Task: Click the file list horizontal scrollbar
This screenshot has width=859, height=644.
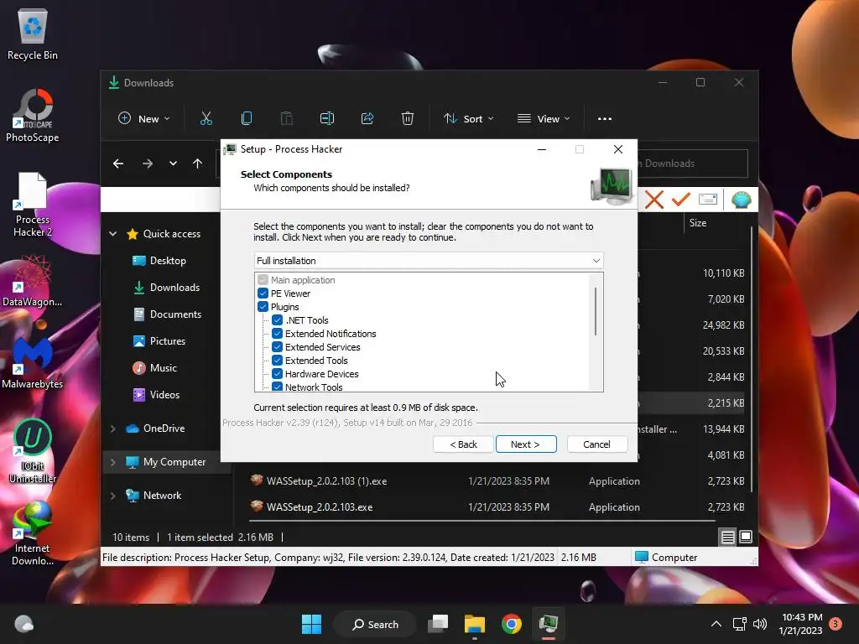Action: pyautogui.click(x=482, y=520)
